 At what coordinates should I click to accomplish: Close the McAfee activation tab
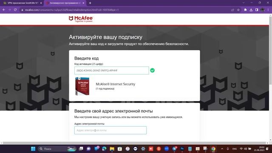tap(83, 3)
